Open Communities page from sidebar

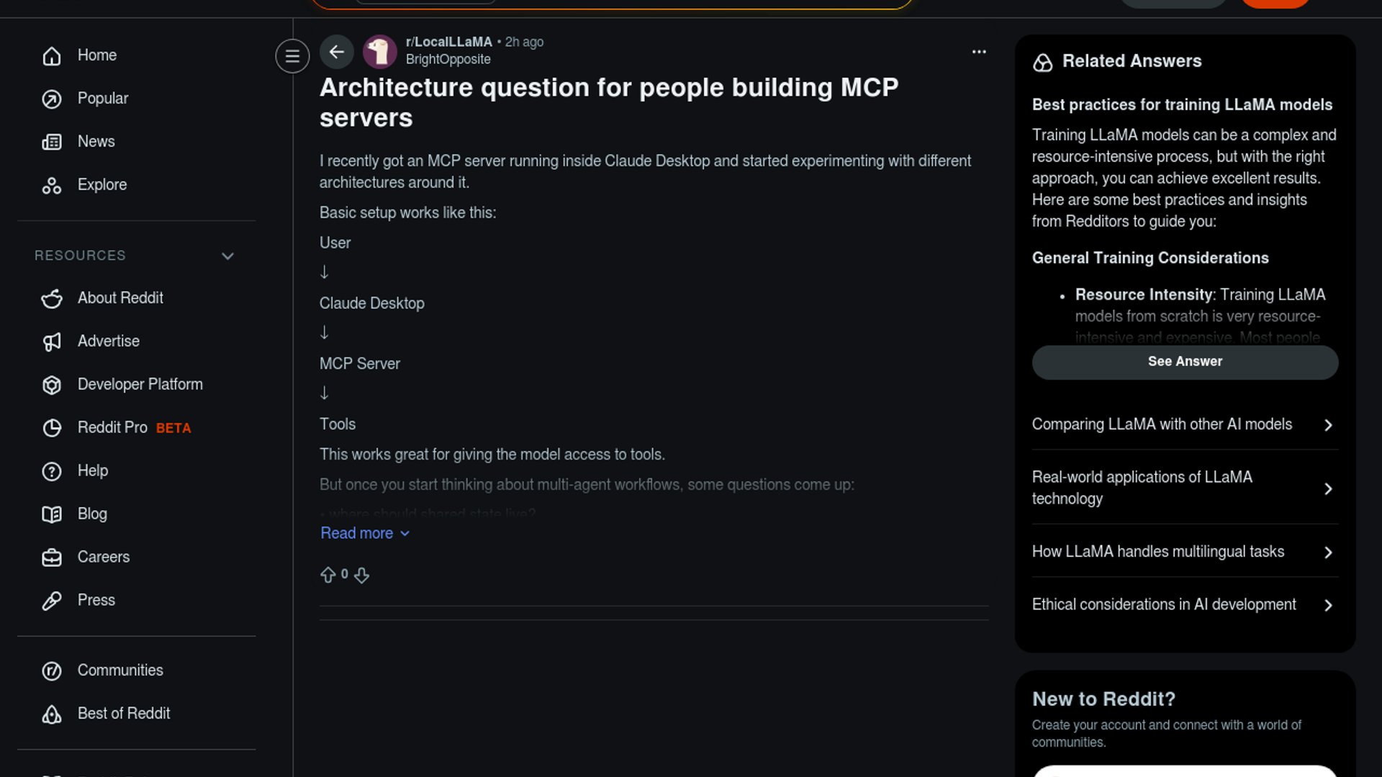pos(119,671)
